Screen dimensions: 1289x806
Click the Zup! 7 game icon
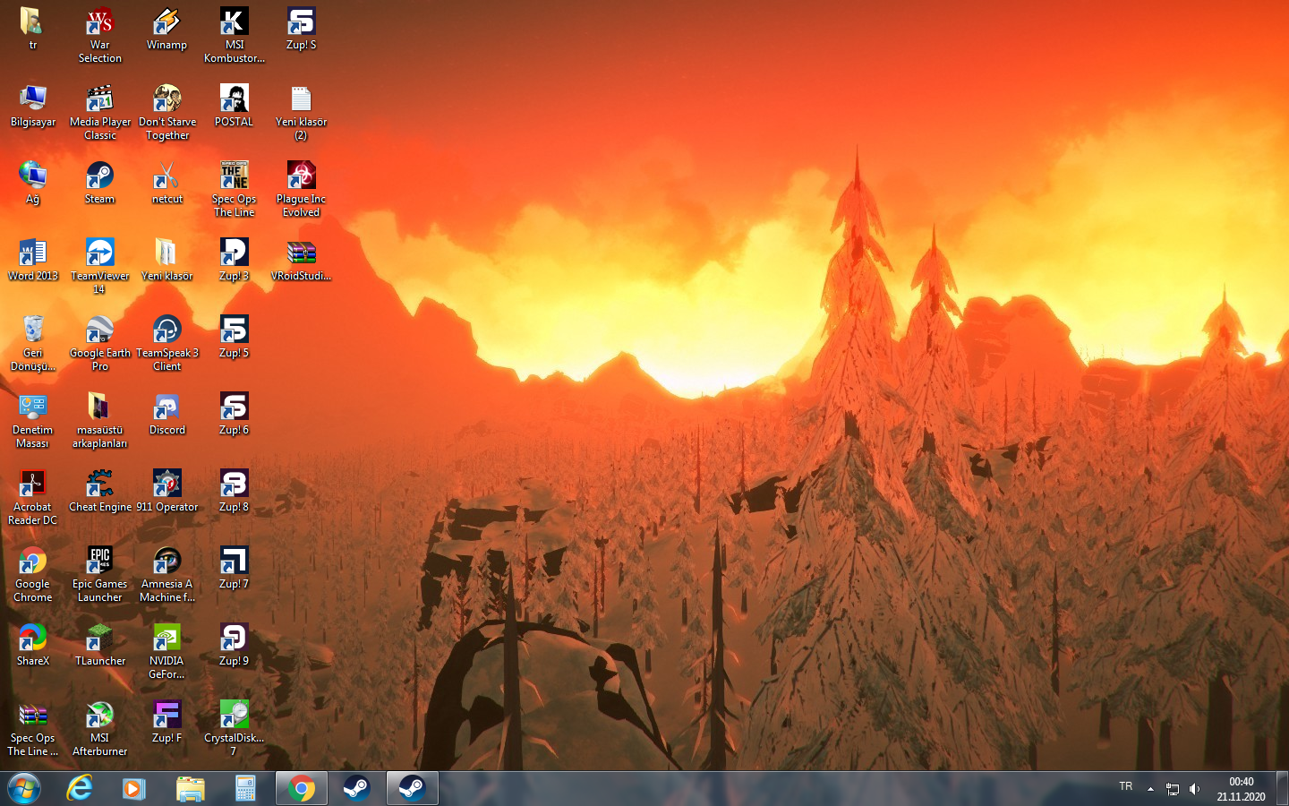235,568
